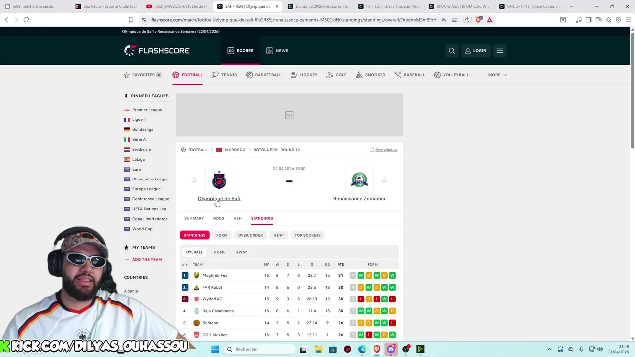Open Copa Libertadores pinned league

pos(150,219)
